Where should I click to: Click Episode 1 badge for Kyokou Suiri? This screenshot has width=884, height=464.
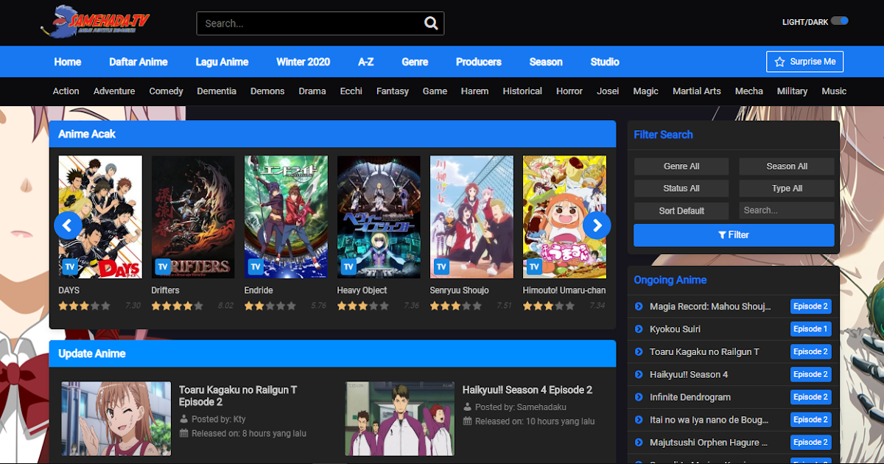tap(810, 329)
